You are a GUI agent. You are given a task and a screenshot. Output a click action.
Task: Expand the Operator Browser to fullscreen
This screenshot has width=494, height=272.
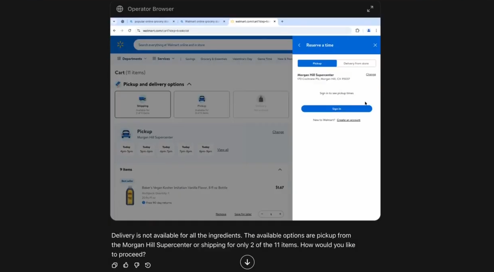tap(370, 9)
